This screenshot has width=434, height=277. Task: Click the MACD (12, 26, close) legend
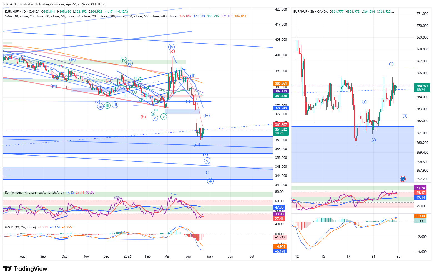click(x=20, y=227)
